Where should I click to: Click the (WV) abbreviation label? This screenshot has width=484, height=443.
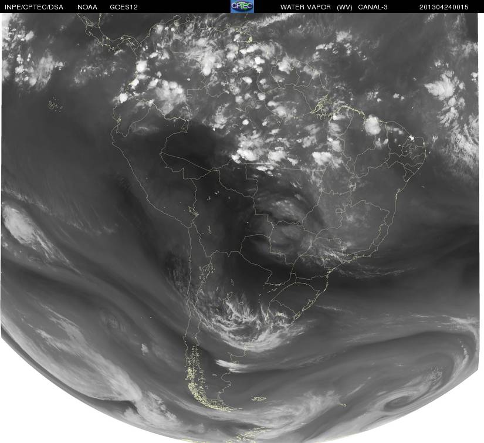pos(344,7)
